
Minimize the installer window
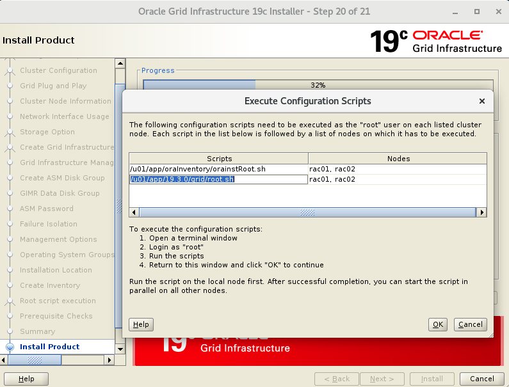[455, 12]
